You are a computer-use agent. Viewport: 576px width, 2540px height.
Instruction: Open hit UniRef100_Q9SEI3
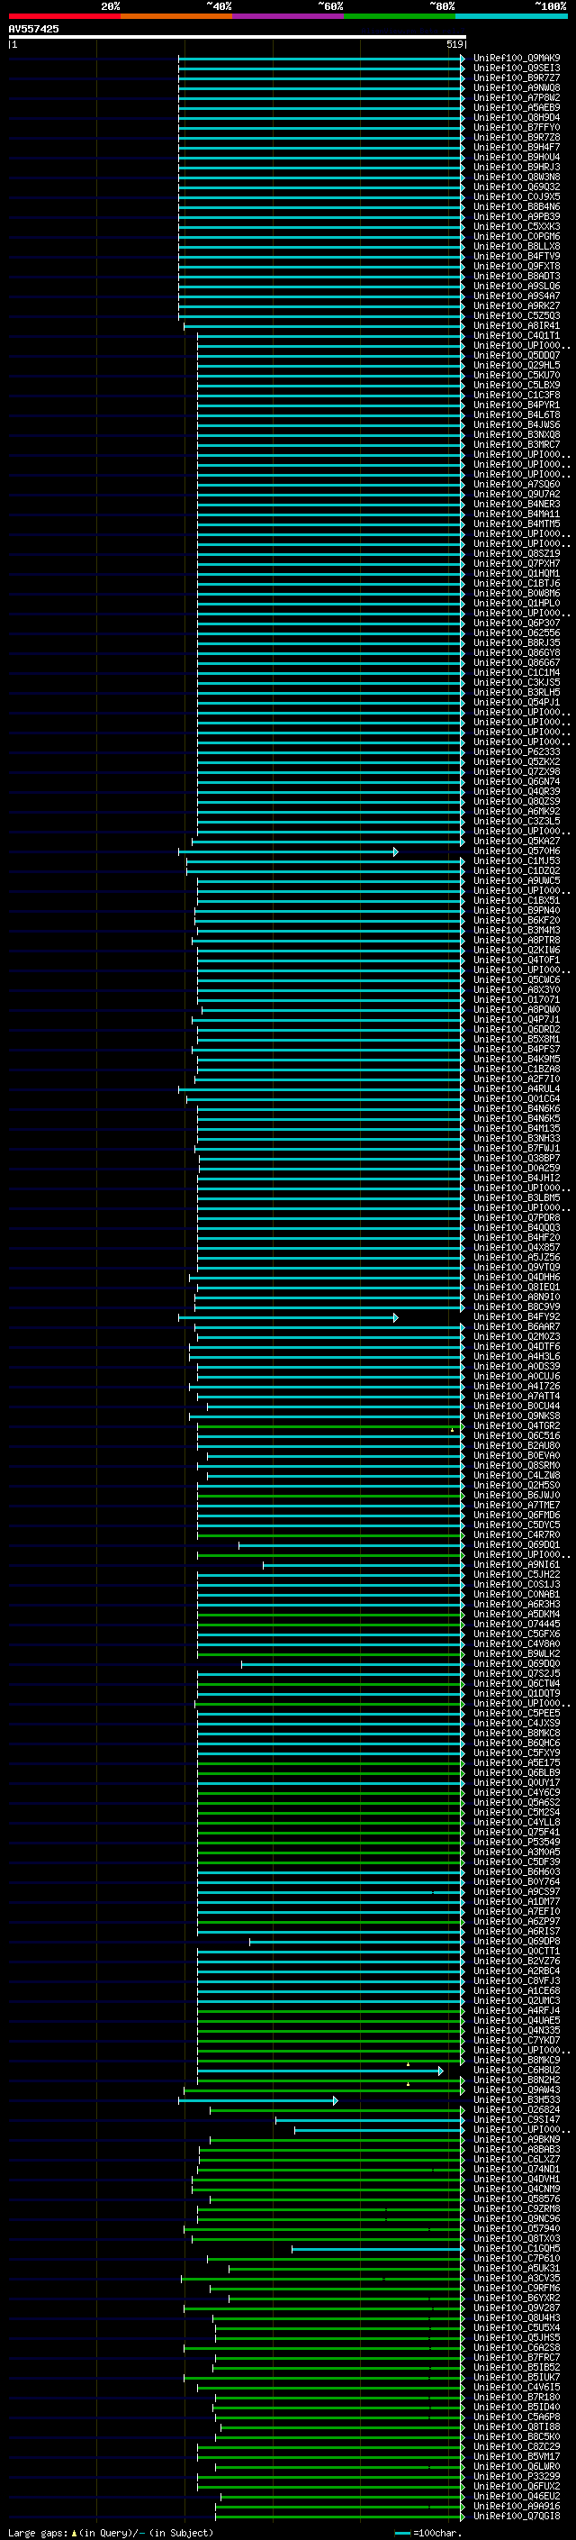[x=516, y=68]
